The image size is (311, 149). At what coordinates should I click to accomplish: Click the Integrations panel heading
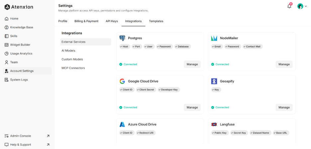pos(72,33)
